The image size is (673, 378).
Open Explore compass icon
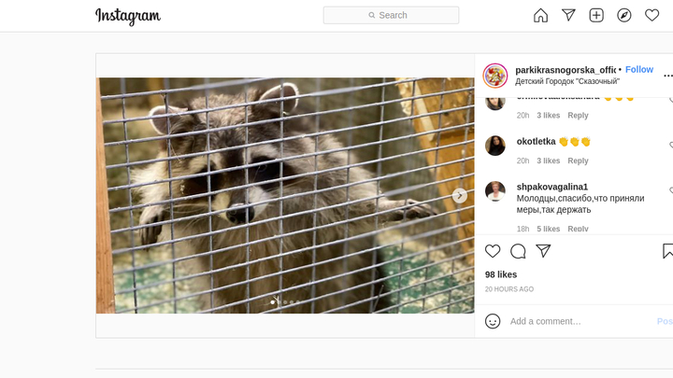(x=624, y=16)
